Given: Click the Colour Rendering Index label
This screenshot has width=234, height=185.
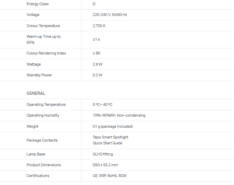Looking at the screenshot, I should pyautogui.click(x=46, y=53).
